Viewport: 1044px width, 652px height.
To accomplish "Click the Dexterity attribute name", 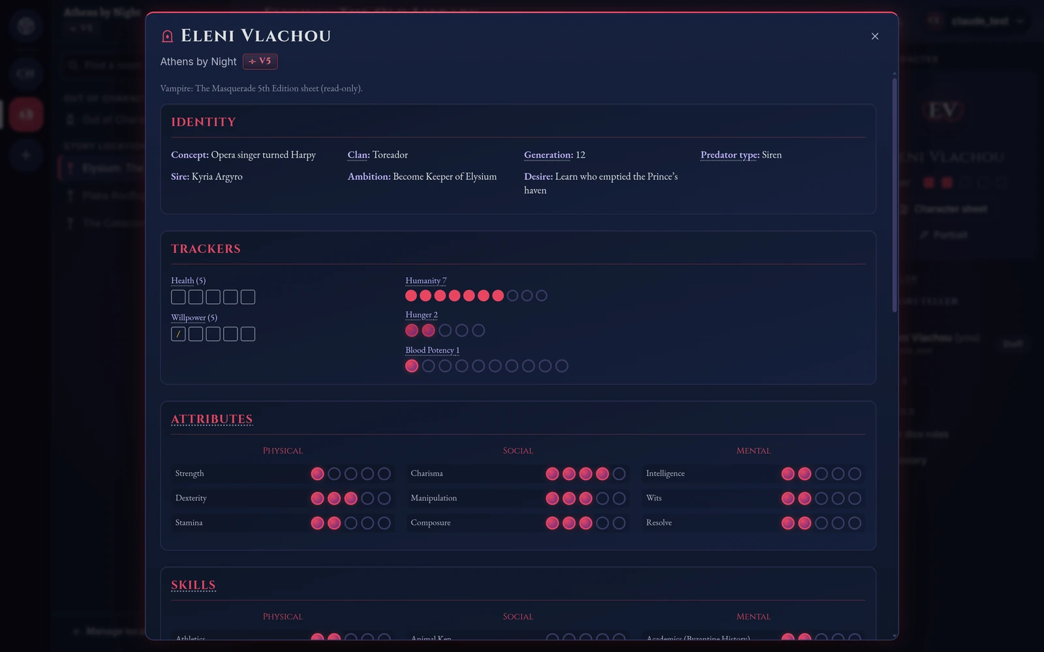I will pyautogui.click(x=191, y=498).
